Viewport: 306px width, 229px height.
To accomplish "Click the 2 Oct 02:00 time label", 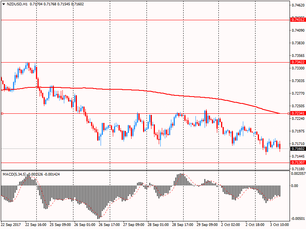I will click(231, 224).
